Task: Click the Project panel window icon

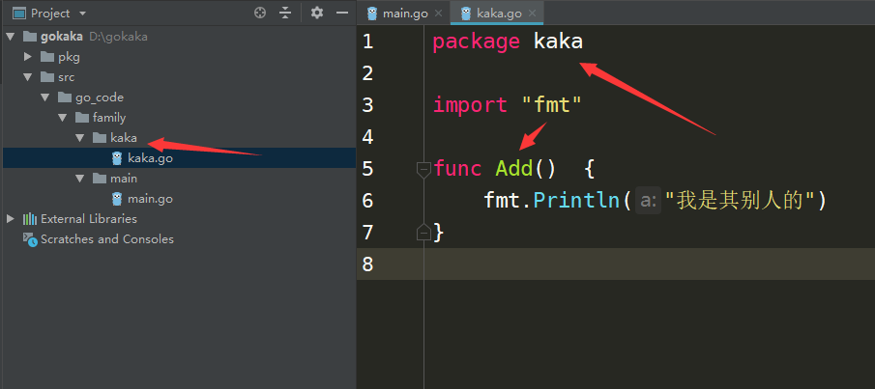Action: point(19,14)
